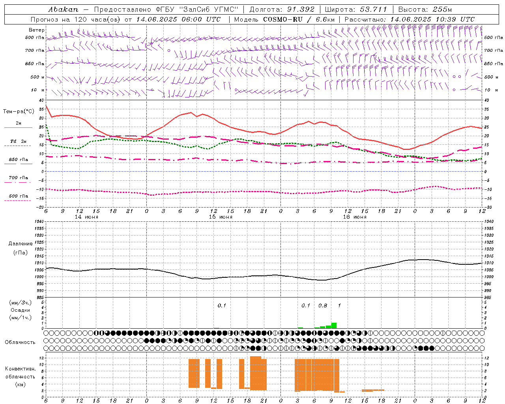Select the 15 июня date label
The image size is (505, 404).
click(221, 217)
